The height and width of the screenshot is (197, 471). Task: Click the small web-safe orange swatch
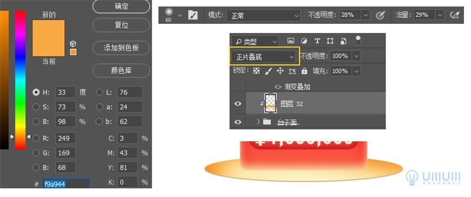(73, 52)
